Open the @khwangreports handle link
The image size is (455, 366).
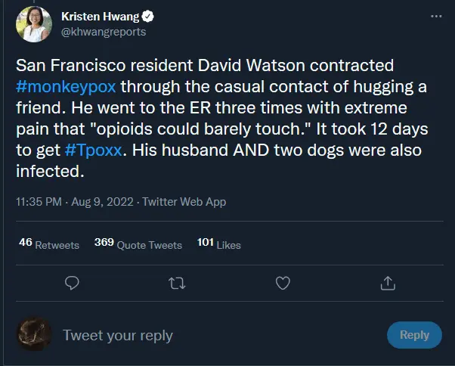coord(105,32)
